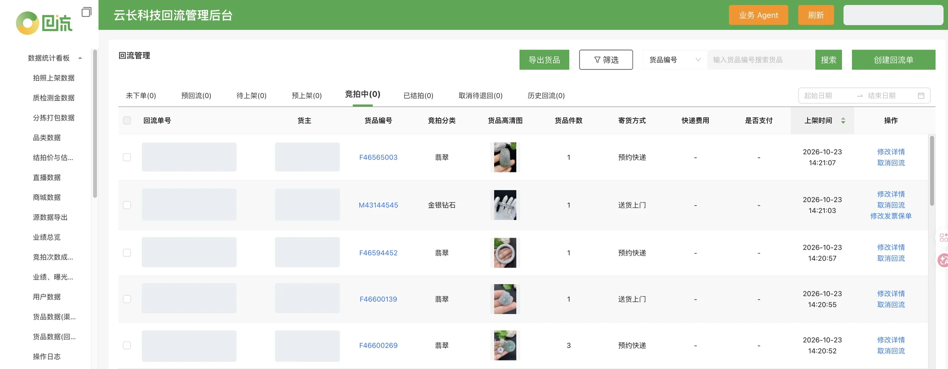Open 商城数据 in sidebar
Screen dimensions: 948x369
tap(47, 197)
